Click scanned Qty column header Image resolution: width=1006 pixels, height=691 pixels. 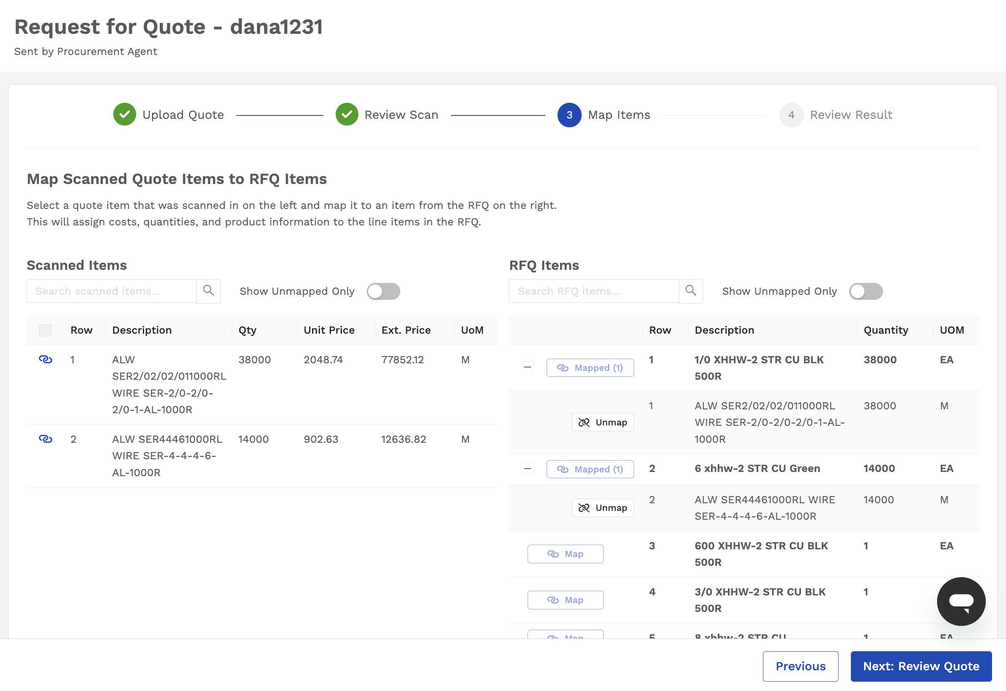click(247, 330)
